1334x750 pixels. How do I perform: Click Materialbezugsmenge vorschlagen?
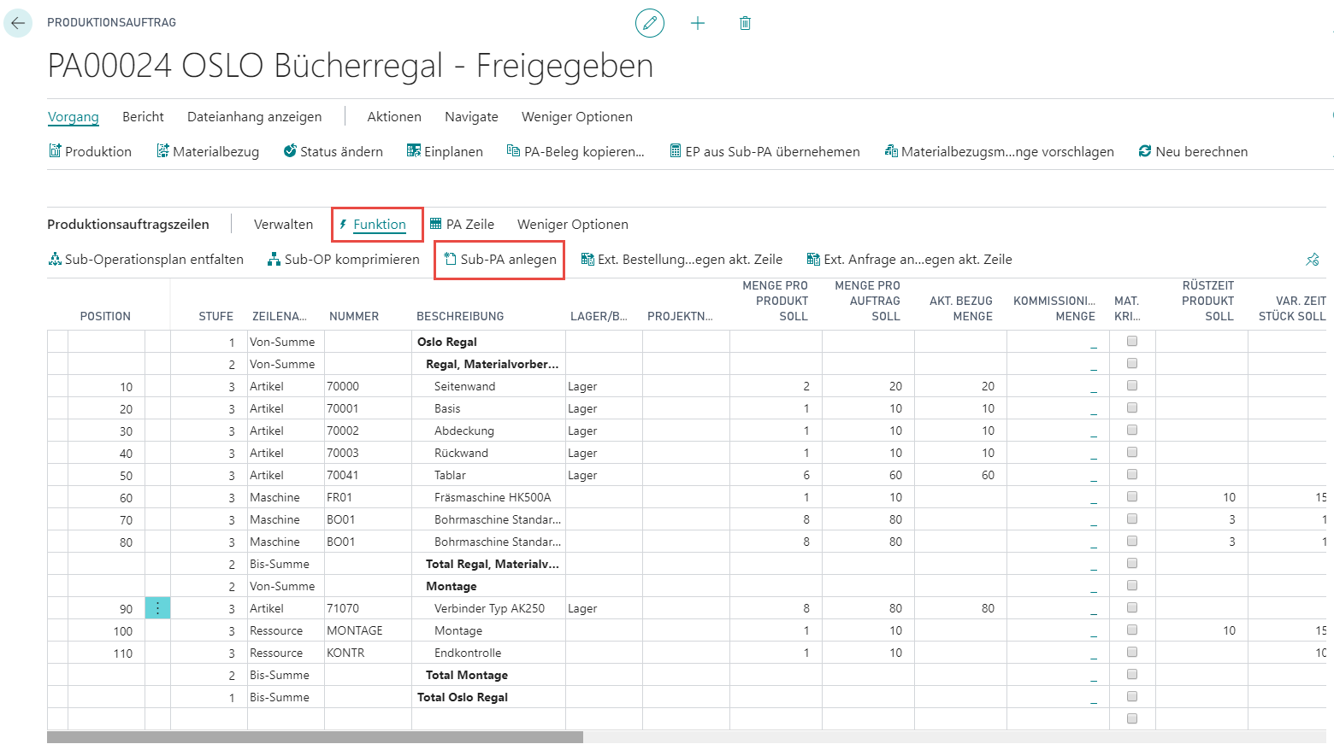(x=999, y=151)
